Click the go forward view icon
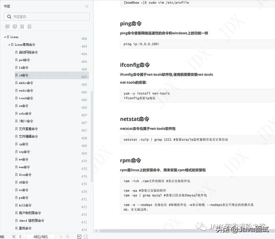This screenshot has width=275, height=239. click(86, 237)
